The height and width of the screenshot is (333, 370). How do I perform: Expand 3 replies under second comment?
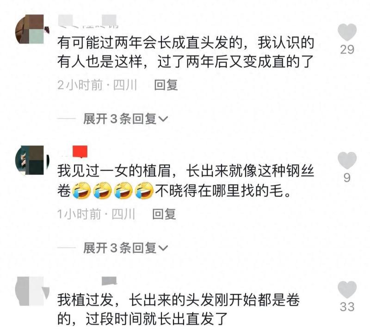coord(125,248)
